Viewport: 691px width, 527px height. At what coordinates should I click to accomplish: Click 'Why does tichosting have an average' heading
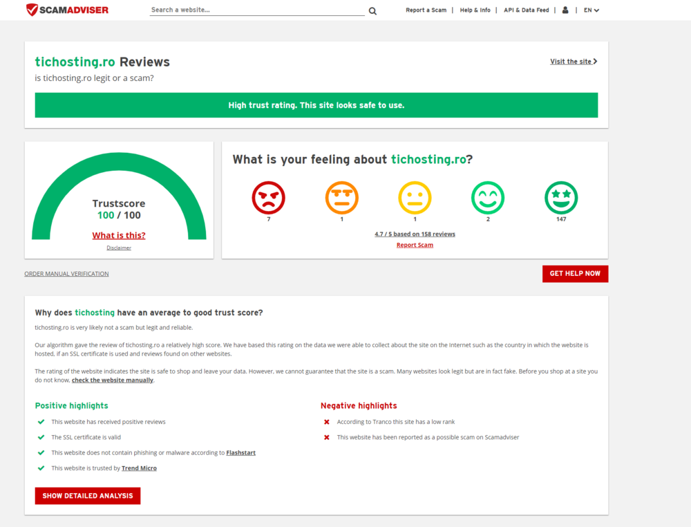point(149,313)
